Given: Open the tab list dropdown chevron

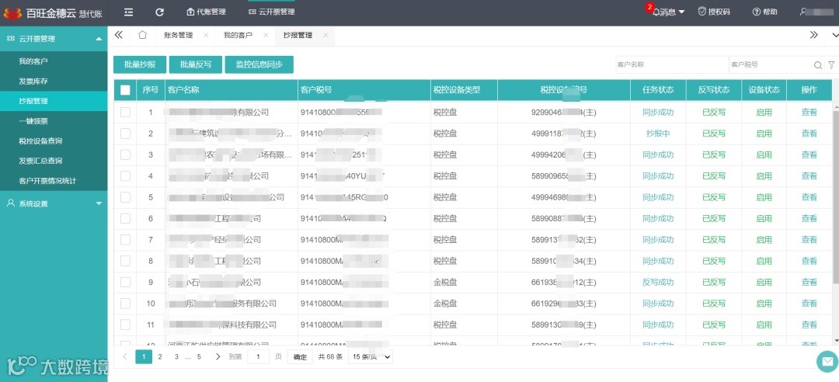Looking at the screenshot, I should (834, 35).
